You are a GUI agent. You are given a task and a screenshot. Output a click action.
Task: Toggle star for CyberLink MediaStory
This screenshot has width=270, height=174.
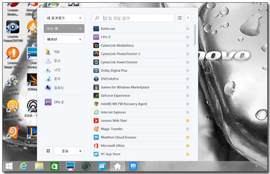188,45
